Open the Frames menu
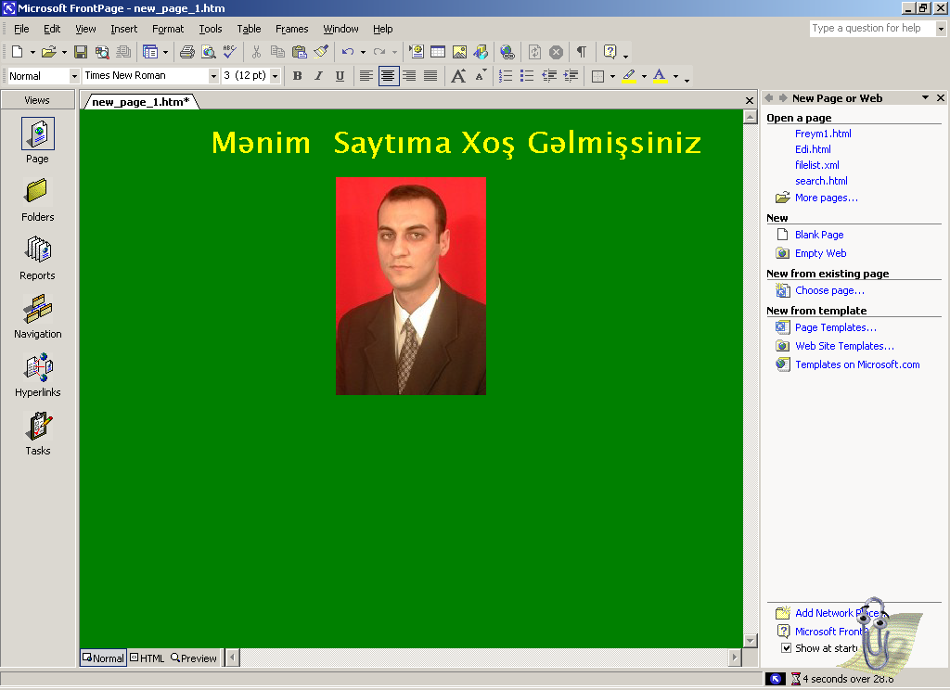 tap(291, 29)
